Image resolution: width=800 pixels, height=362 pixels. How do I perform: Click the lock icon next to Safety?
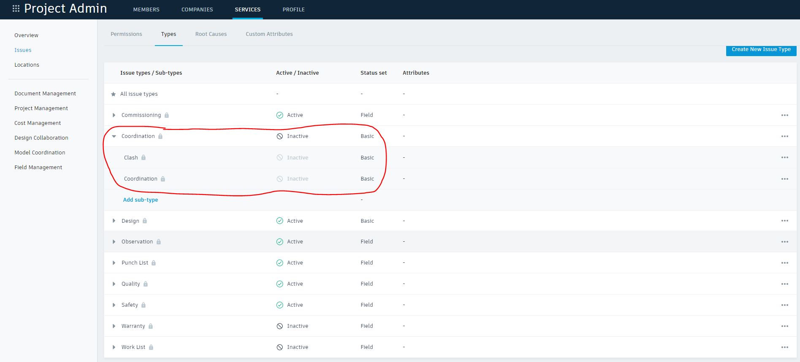(143, 305)
